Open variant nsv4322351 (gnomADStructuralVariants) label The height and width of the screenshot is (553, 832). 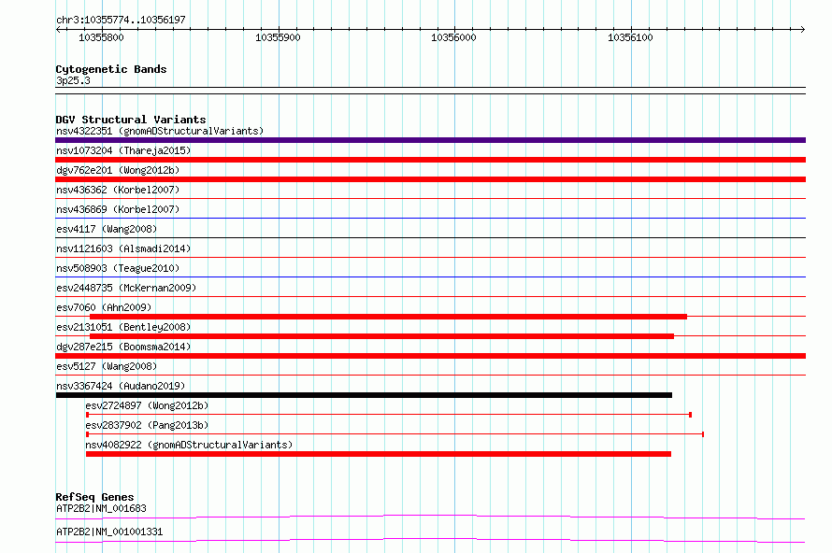click(160, 131)
